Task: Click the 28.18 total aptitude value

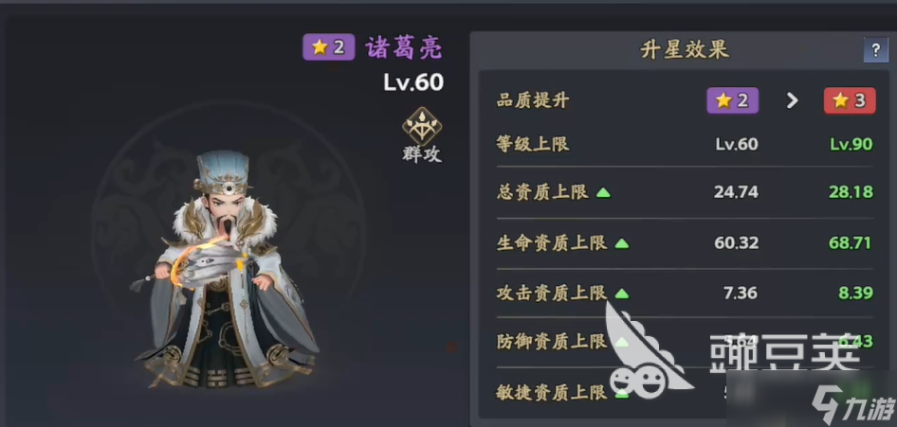Action: 851,192
